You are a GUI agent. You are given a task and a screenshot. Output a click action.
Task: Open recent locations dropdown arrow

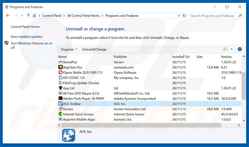(x=22, y=16)
